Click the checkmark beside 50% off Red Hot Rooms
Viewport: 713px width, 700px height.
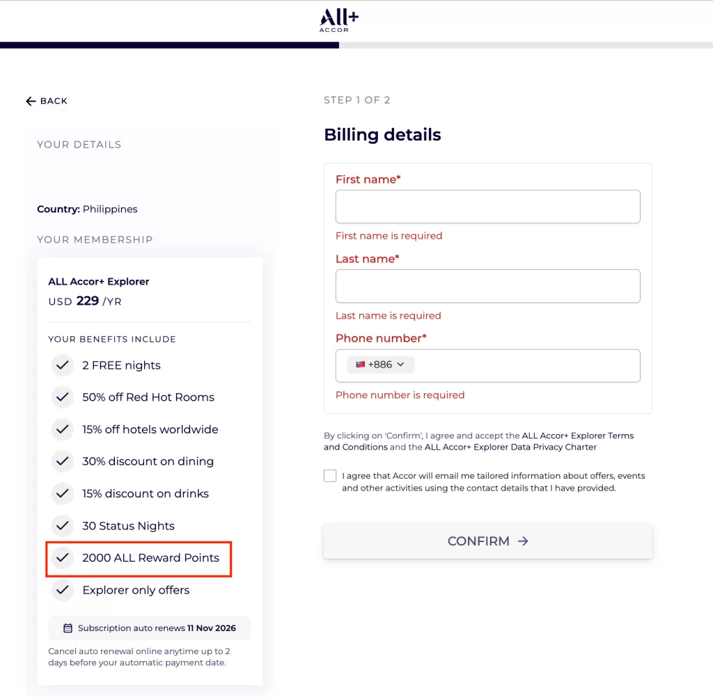click(63, 397)
